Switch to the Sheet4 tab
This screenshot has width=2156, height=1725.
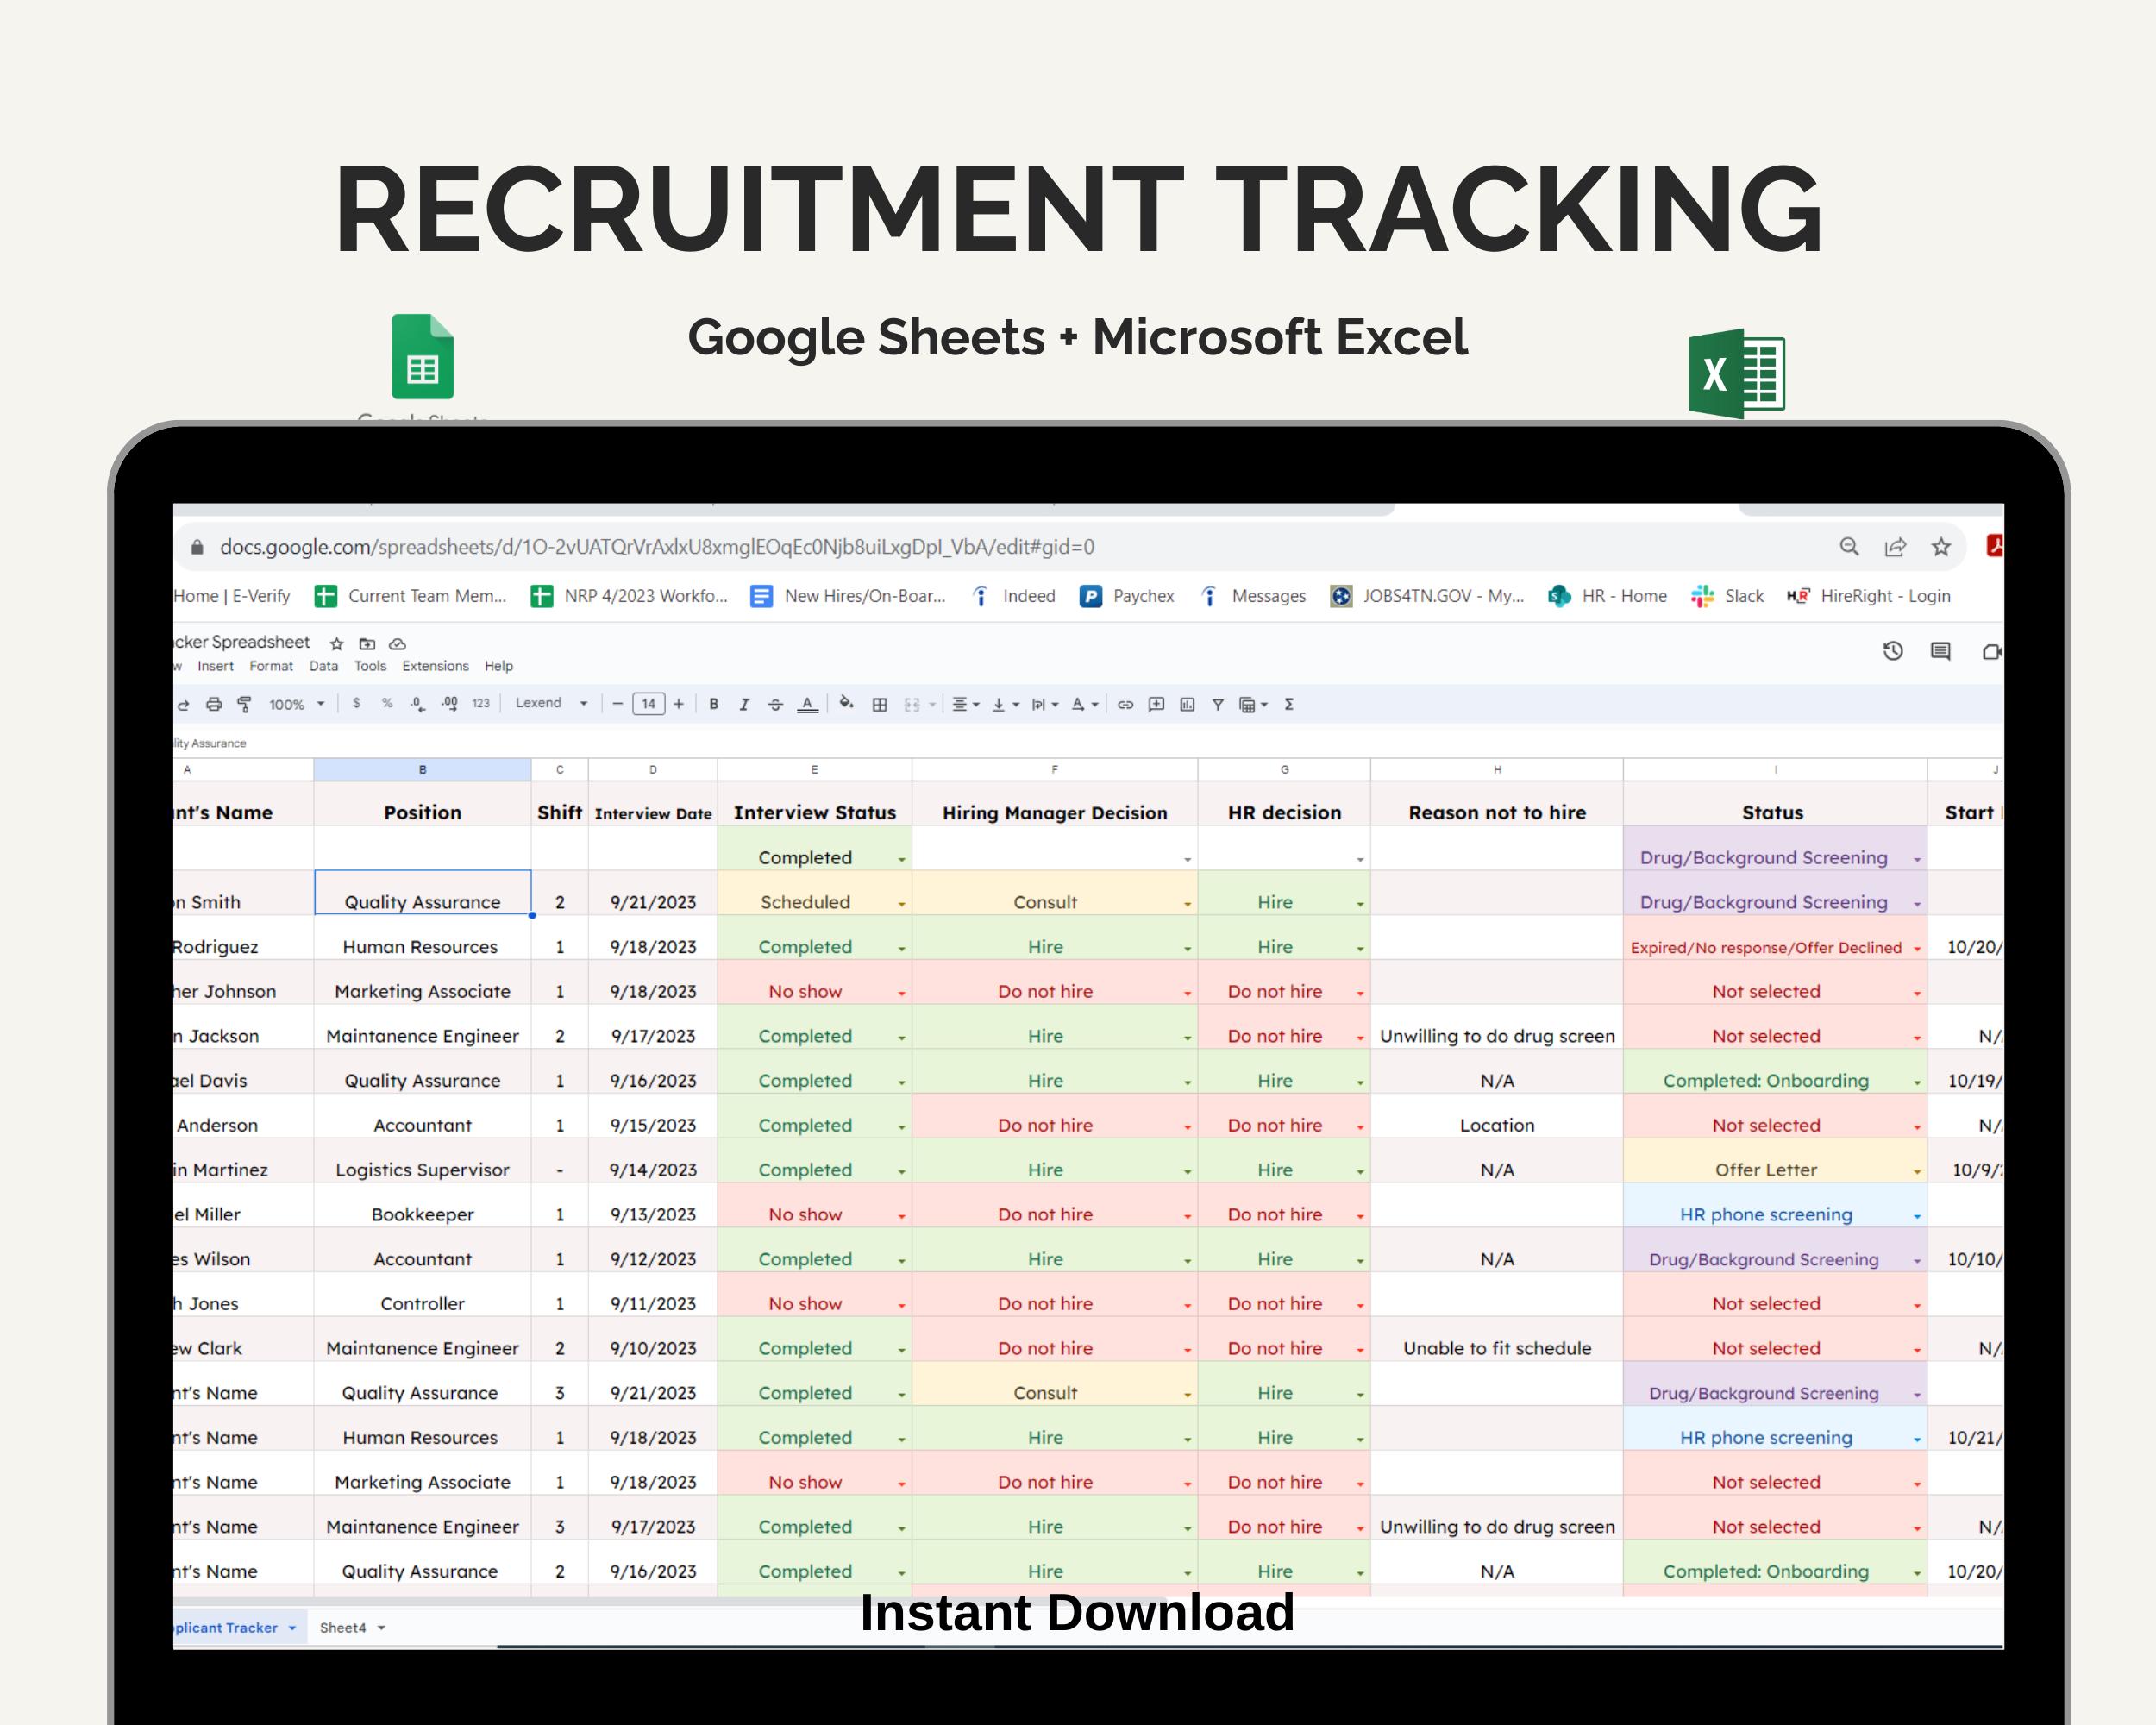click(x=345, y=1627)
